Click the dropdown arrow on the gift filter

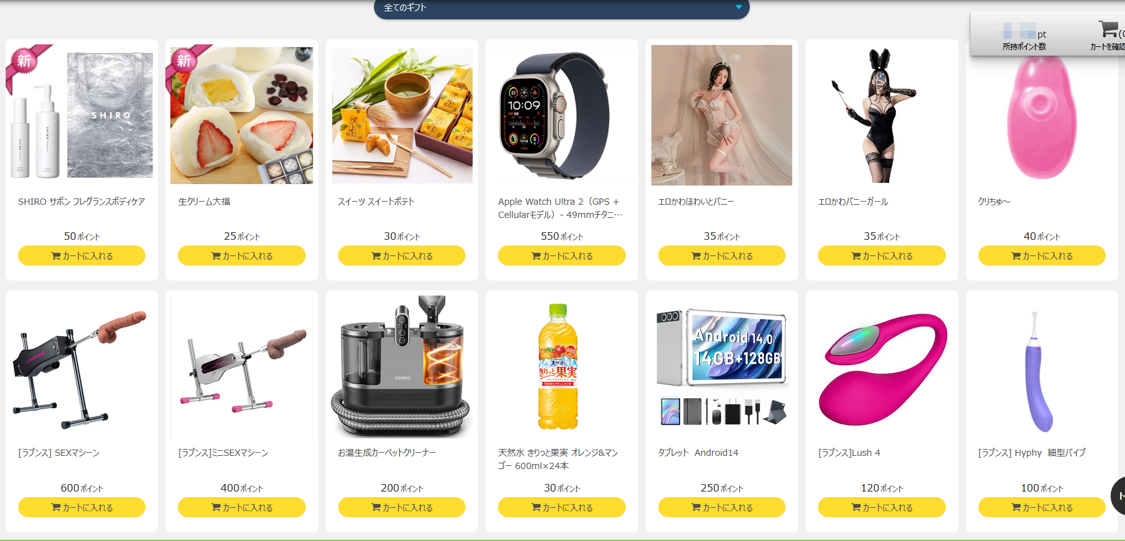point(739,8)
